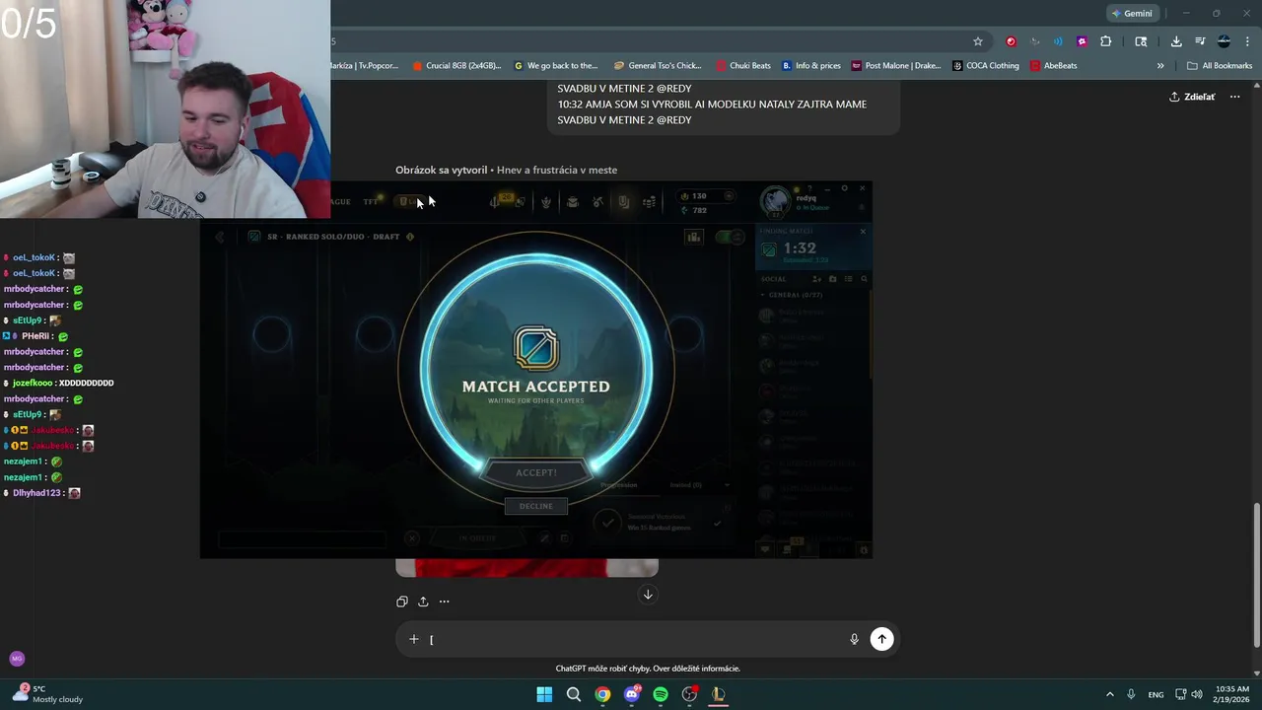The image size is (1262, 710).
Task: Click the League leaderboard bar chart icon
Action: coord(694,237)
